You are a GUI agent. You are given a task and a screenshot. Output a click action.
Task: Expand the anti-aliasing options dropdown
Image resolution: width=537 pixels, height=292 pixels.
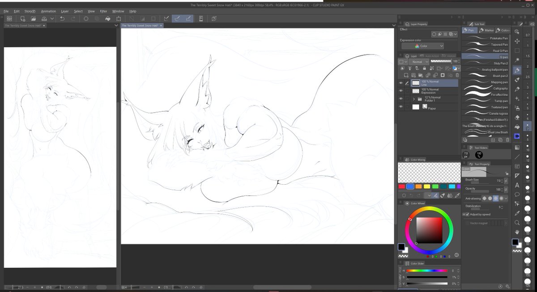[x=506, y=199]
